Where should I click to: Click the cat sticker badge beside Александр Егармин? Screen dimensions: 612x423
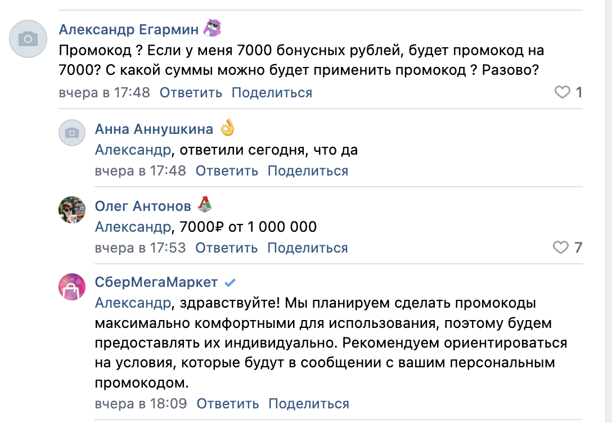coord(212,28)
